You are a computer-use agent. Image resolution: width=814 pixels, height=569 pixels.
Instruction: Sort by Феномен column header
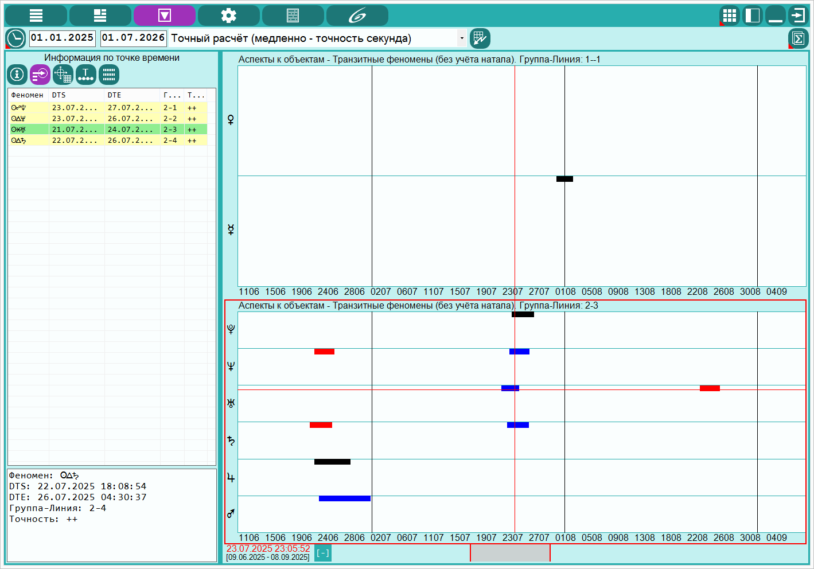(x=28, y=95)
